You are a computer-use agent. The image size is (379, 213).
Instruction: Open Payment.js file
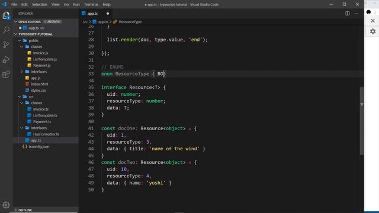(42, 66)
